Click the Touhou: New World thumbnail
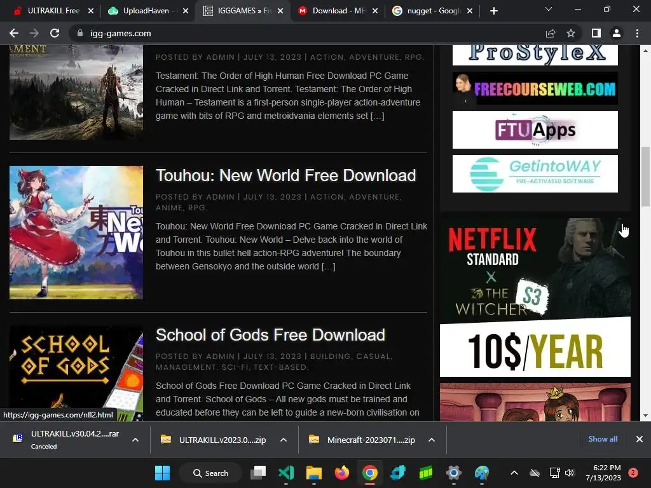Viewport: 651px width, 488px height. (x=76, y=233)
